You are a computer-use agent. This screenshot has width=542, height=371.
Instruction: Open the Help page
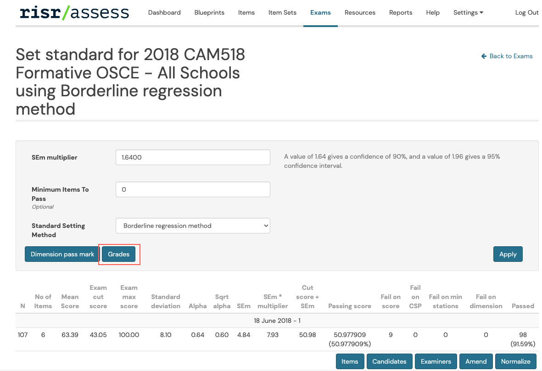(x=433, y=12)
